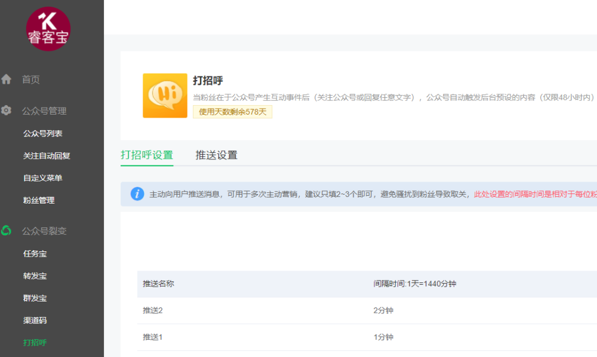This screenshot has width=597, height=357.
Task: Click the gear icon beside 公众号管理
Action: tap(6, 110)
